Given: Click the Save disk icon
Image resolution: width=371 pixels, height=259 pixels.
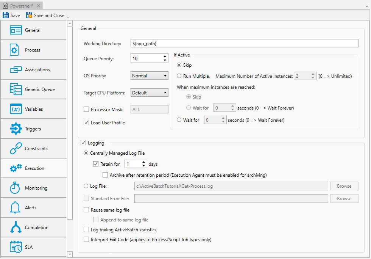Looking at the screenshot, I should pos(6,16).
